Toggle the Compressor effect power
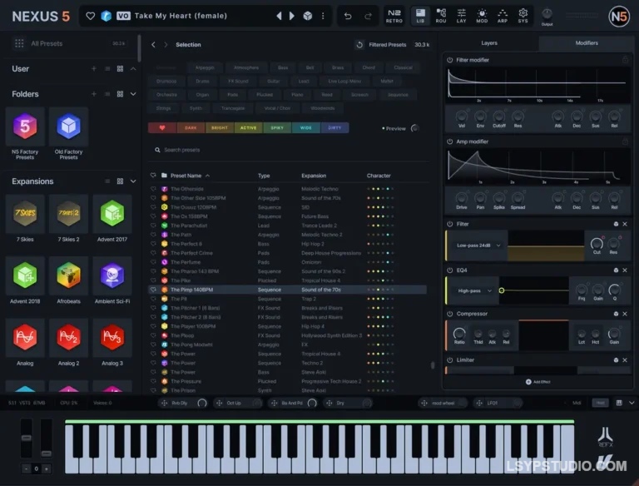 click(450, 314)
